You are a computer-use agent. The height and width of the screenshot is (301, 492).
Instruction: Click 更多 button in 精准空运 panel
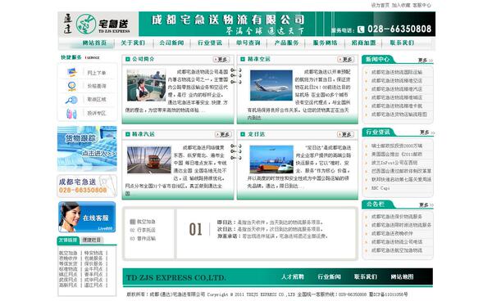click(346, 60)
